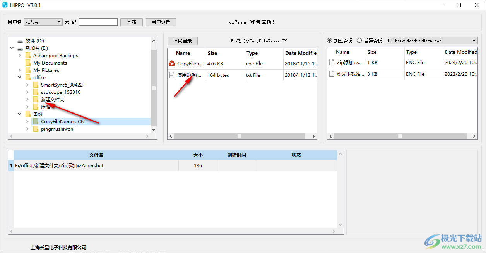Click the ssdscope_153310 folder icon

(x=36, y=92)
